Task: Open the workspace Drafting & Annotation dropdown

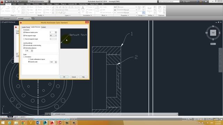Action: [x=38, y=1]
